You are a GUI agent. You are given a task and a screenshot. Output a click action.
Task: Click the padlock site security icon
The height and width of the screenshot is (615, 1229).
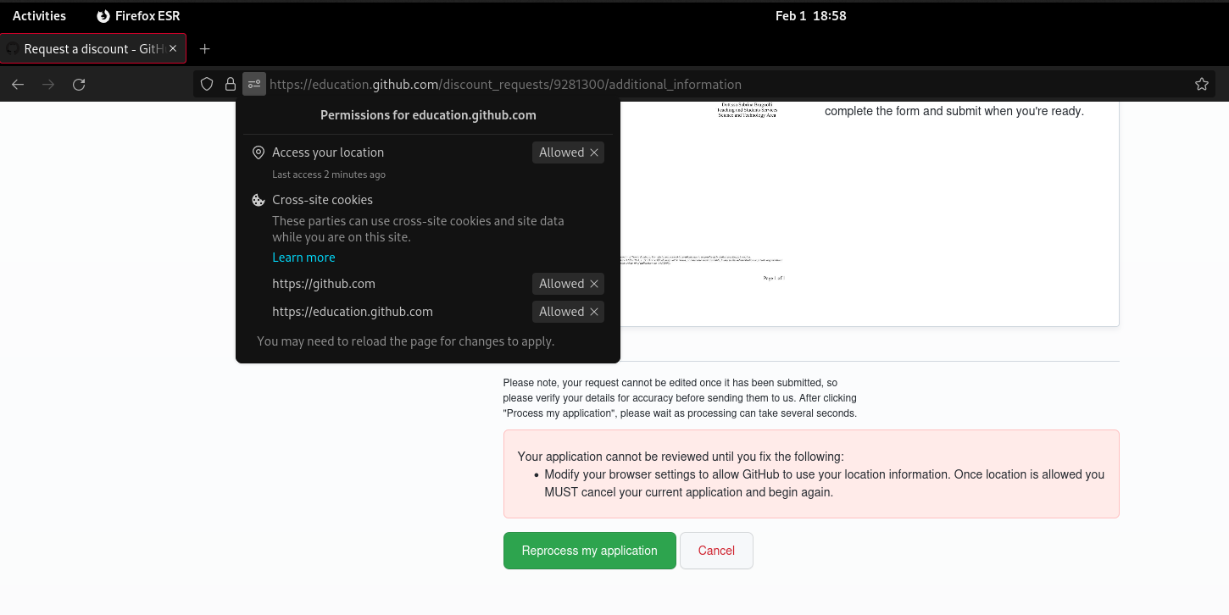click(230, 85)
